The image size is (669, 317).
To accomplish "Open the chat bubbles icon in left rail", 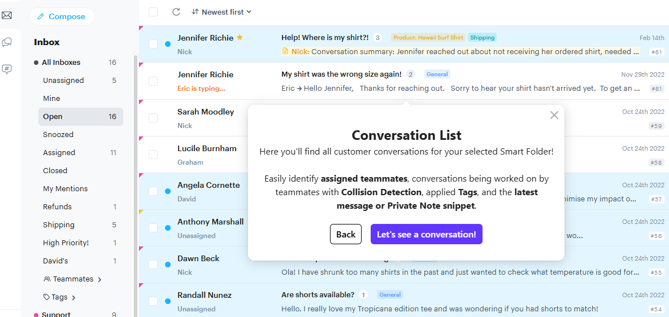I will click(x=7, y=42).
